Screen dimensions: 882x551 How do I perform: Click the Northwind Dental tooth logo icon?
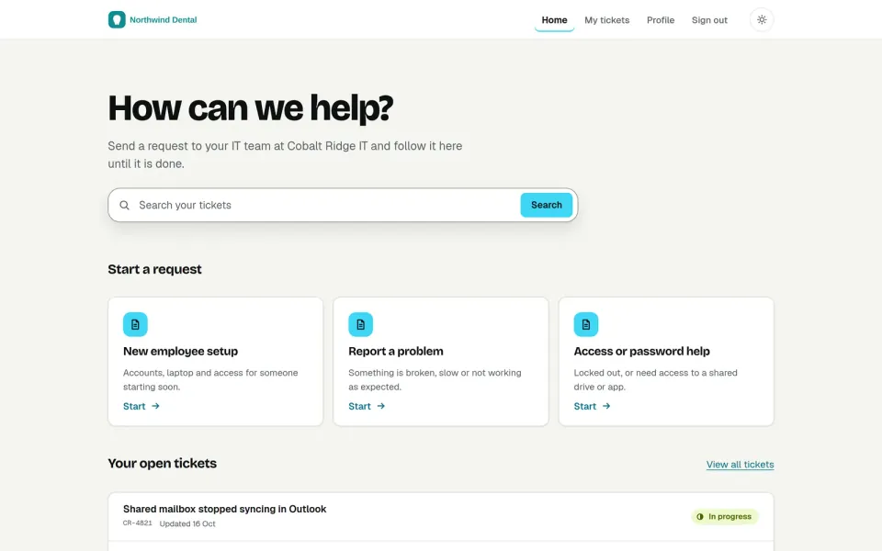coord(117,19)
